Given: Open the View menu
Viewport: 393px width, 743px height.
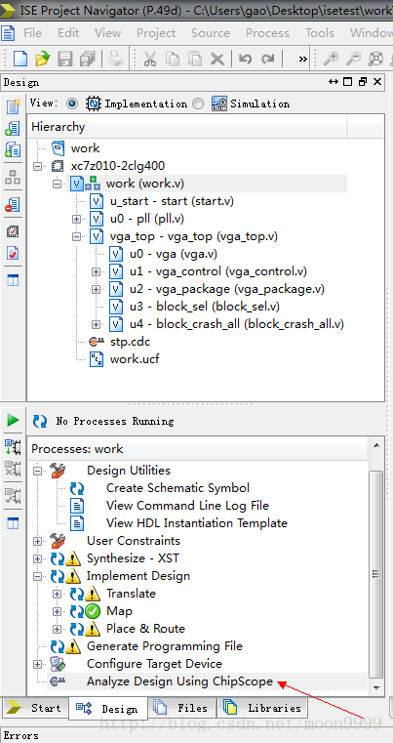Looking at the screenshot, I should [107, 32].
